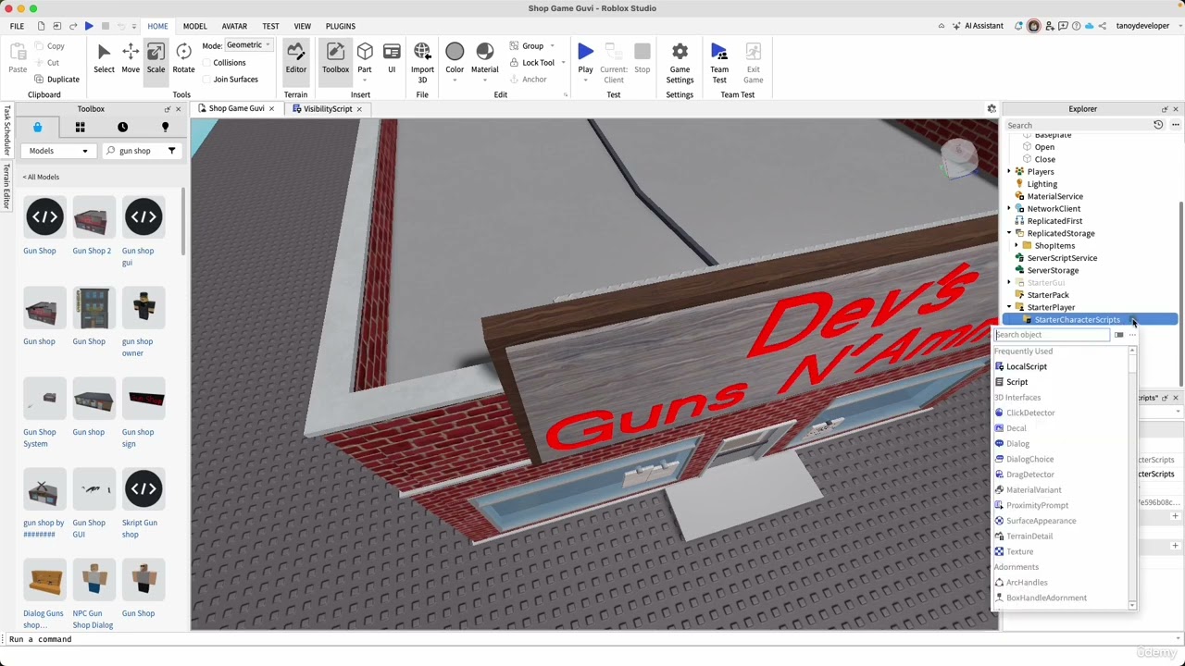Open the Toolbox Marketplace tab

pos(37,128)
